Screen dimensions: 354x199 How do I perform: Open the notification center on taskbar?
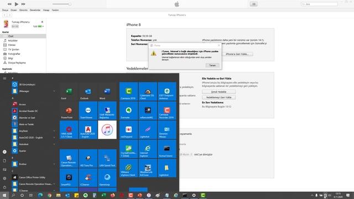point(348,195)
